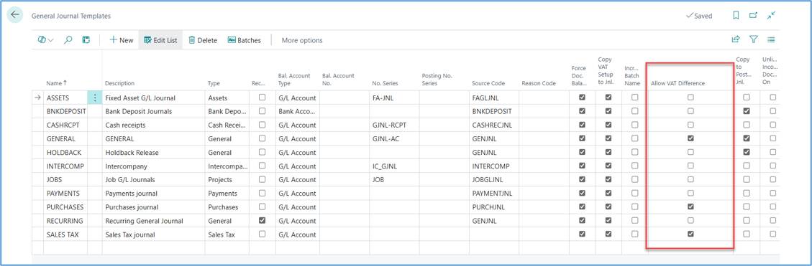Image resolution: width=812 pixels, height=266 pixels.
Task: Click New to add a template
Action: pyautogui.click(x=121, y=39)
